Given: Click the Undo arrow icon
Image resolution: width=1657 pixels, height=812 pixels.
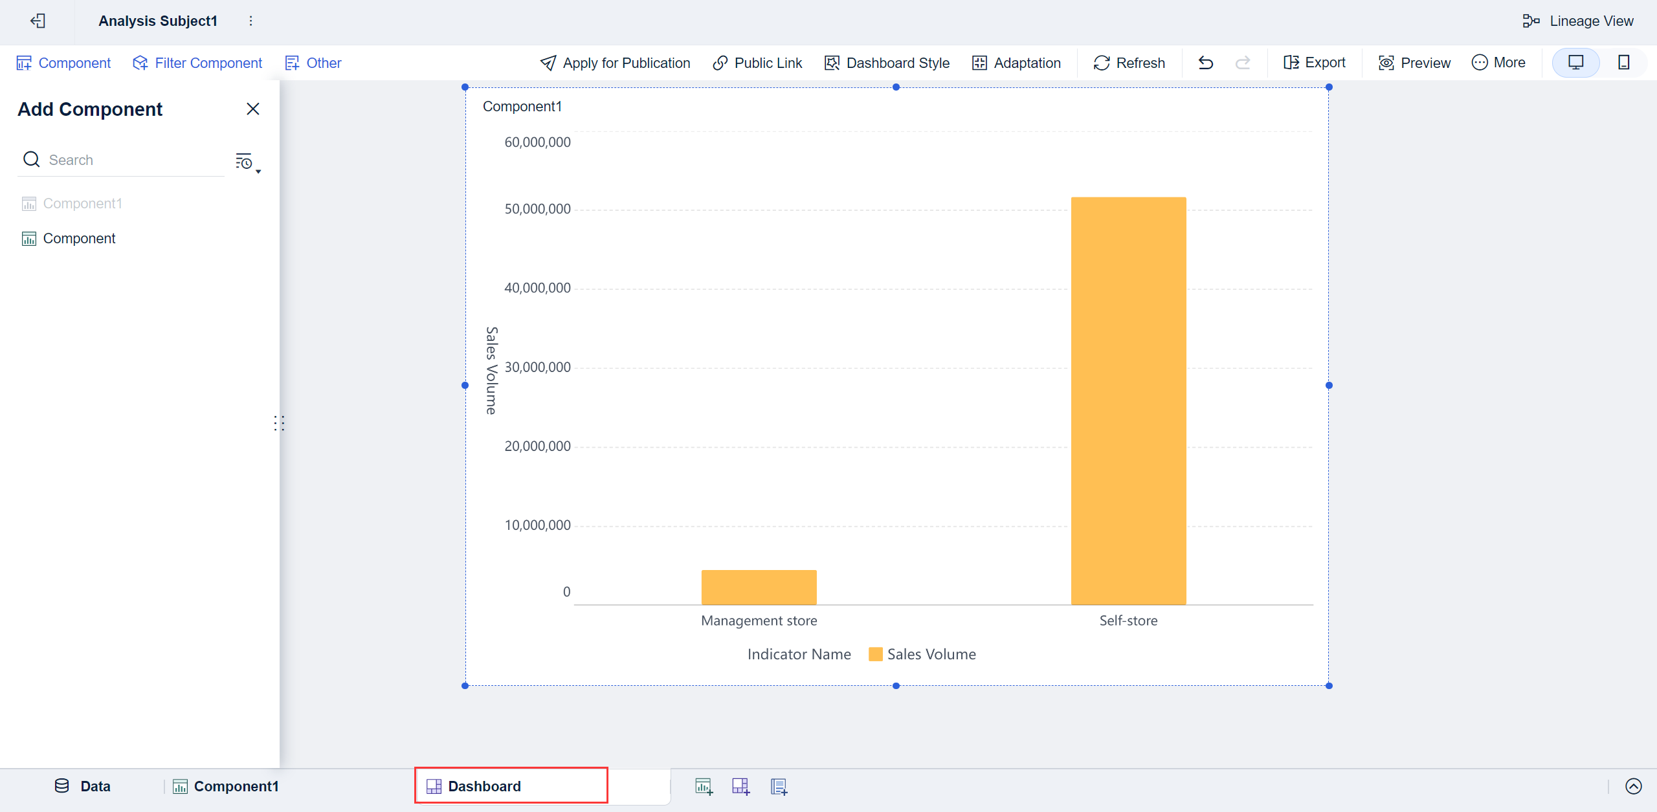Looking at the screenshot, I should pyautogui.click(x=1205, y=63).
